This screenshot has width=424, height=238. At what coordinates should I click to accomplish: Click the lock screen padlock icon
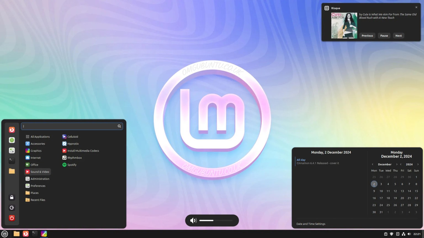pyautogui.click(x=12, y=197)
